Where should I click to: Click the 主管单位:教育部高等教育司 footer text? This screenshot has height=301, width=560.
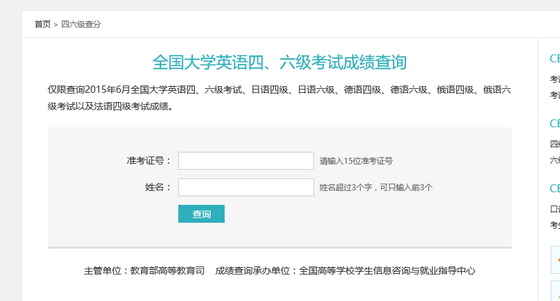click(144, 271)
